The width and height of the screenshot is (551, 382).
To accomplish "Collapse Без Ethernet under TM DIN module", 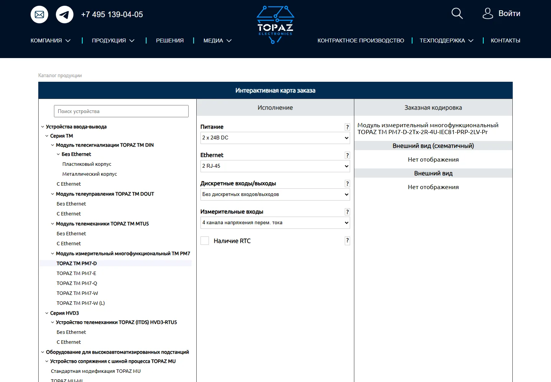I will [x=58, y=154].
